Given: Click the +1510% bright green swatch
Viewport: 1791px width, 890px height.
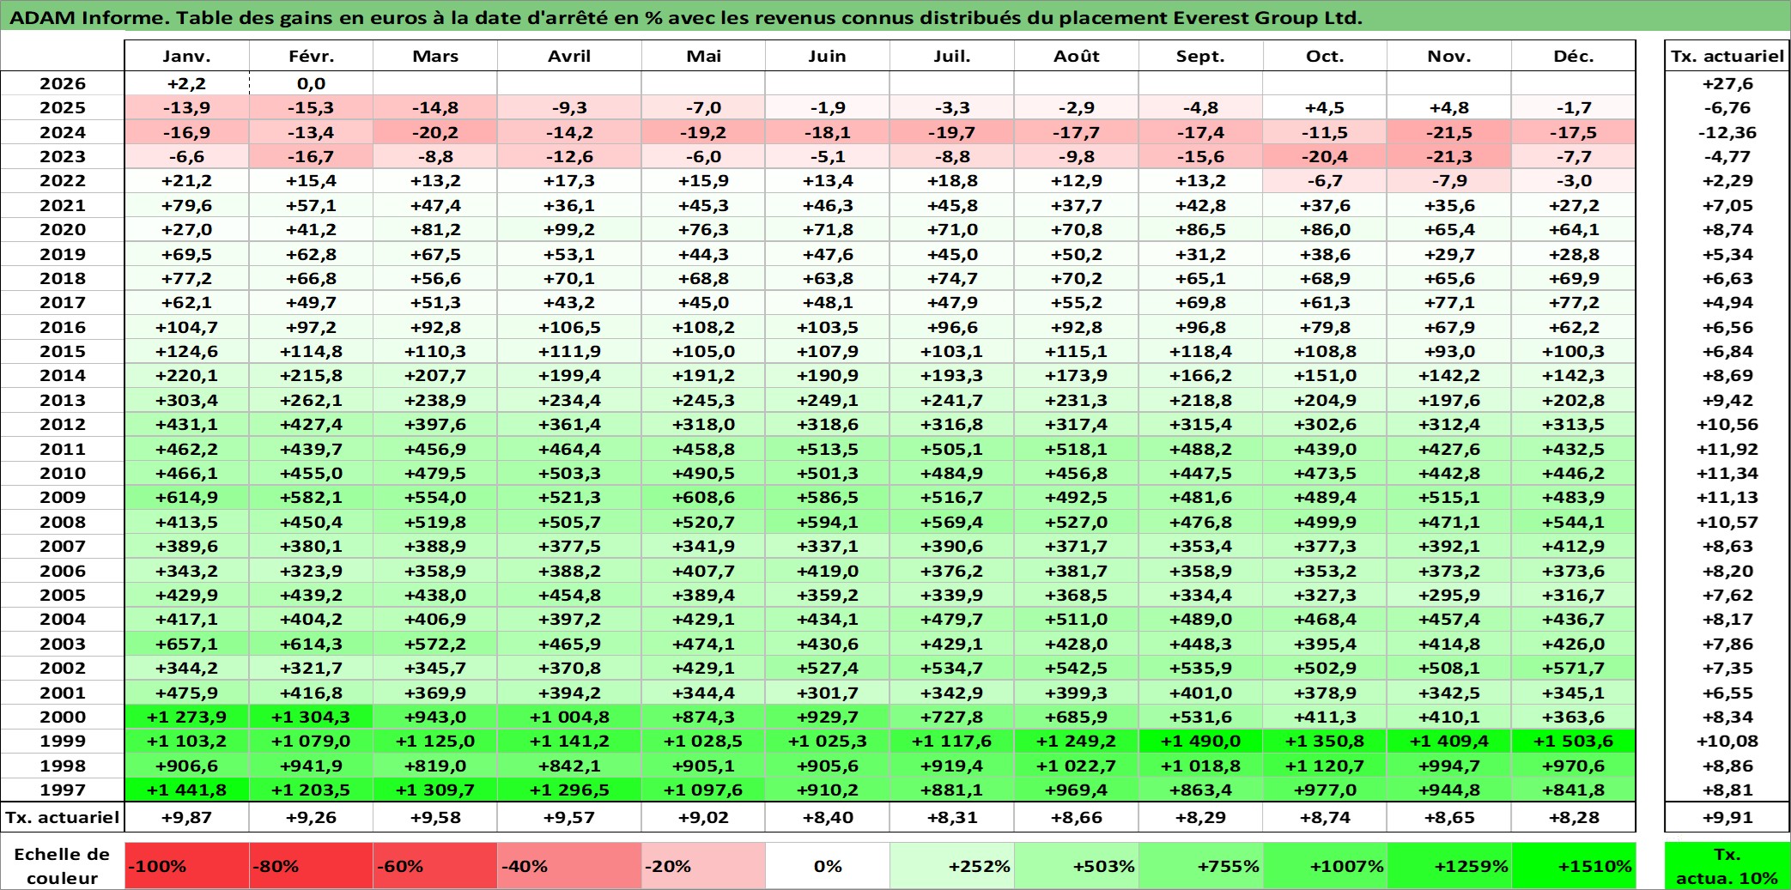Looking at the screenshot, I should tap(1574, 866).
